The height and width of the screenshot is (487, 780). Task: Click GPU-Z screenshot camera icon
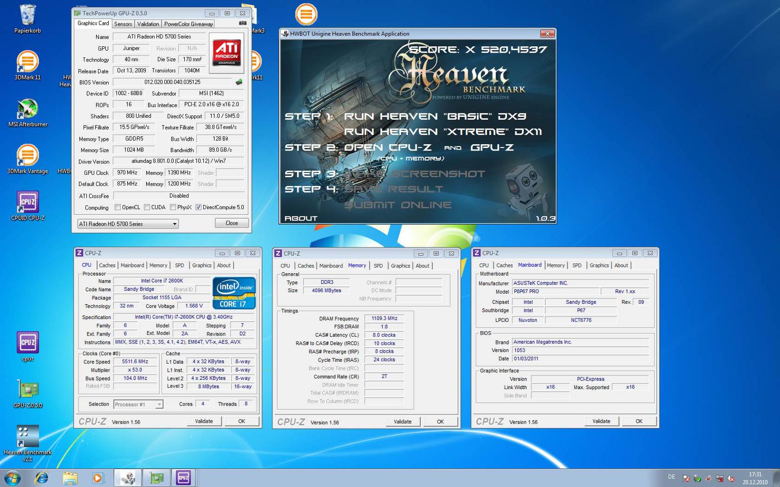tap(242, 23)
